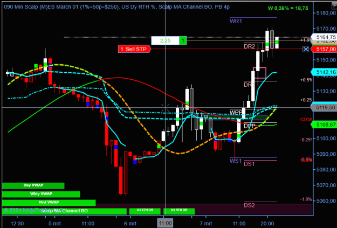Click the 5150,00 price axis label
This screenshot has width=337, height=228.
coord(326,60)
